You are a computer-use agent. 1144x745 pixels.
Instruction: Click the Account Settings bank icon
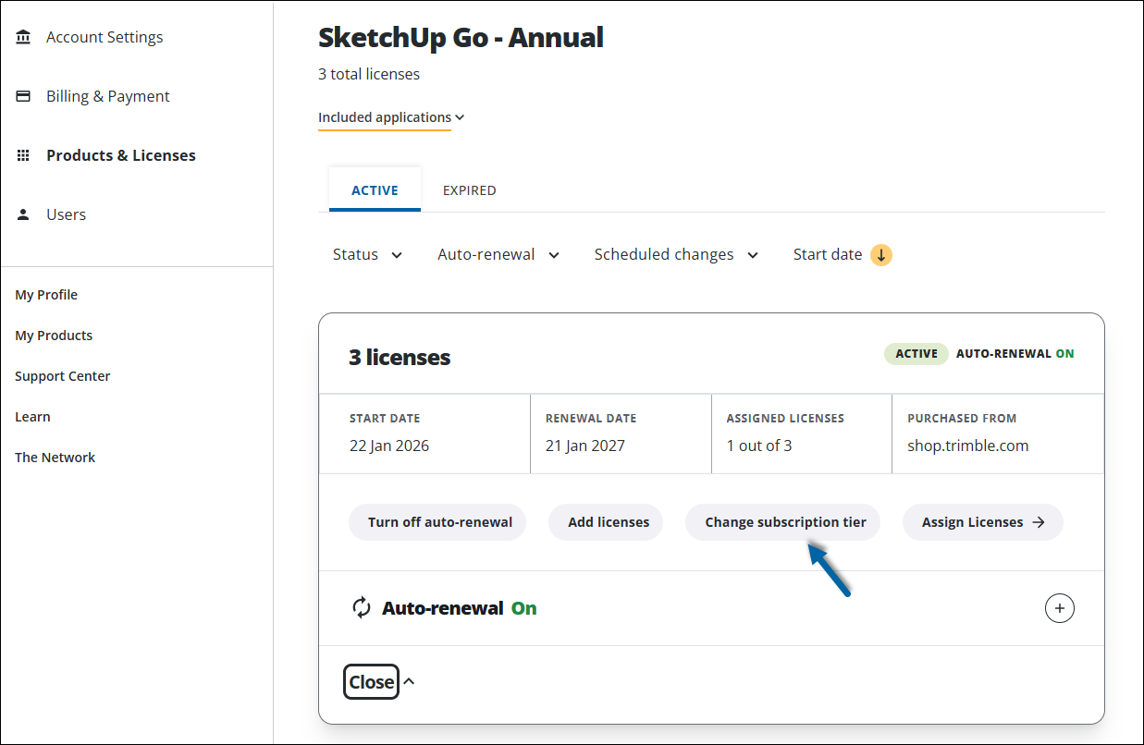point(24,37)
